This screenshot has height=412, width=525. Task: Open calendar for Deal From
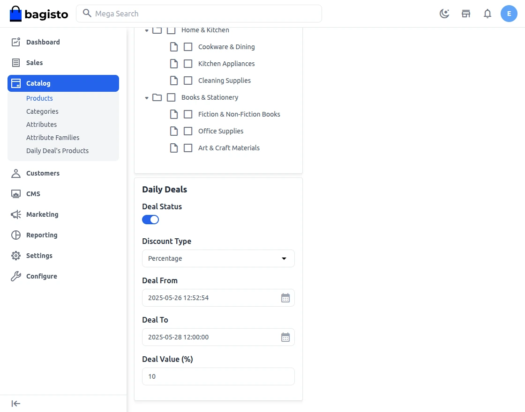pyautogui.click(x=285, y=298)
